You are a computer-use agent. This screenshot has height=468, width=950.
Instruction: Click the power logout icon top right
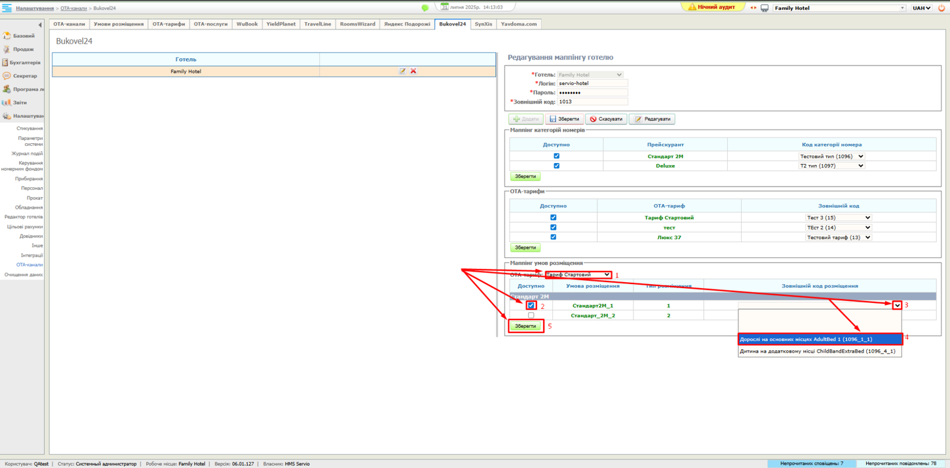coord(941,7)
